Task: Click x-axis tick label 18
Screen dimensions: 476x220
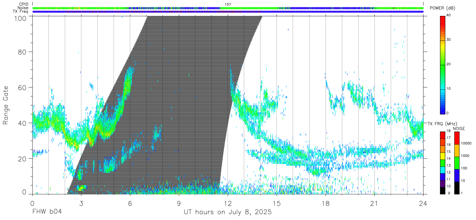Action: (326, 204)
